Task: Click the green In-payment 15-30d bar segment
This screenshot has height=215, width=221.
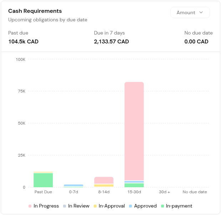Action: pos(134,185)
